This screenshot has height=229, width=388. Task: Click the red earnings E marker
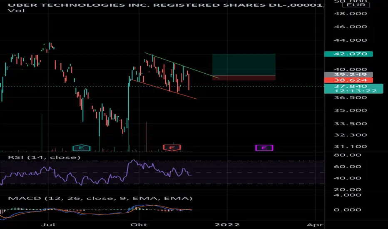(172, 148)
